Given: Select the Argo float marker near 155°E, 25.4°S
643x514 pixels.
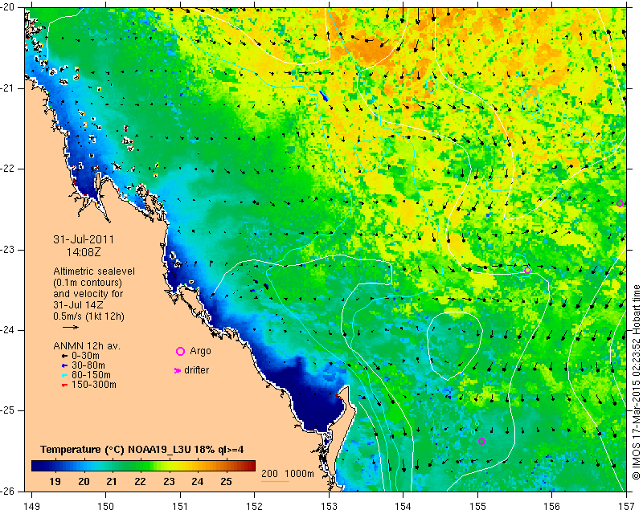Looking at the screenshot, I should tap(481, 442).
